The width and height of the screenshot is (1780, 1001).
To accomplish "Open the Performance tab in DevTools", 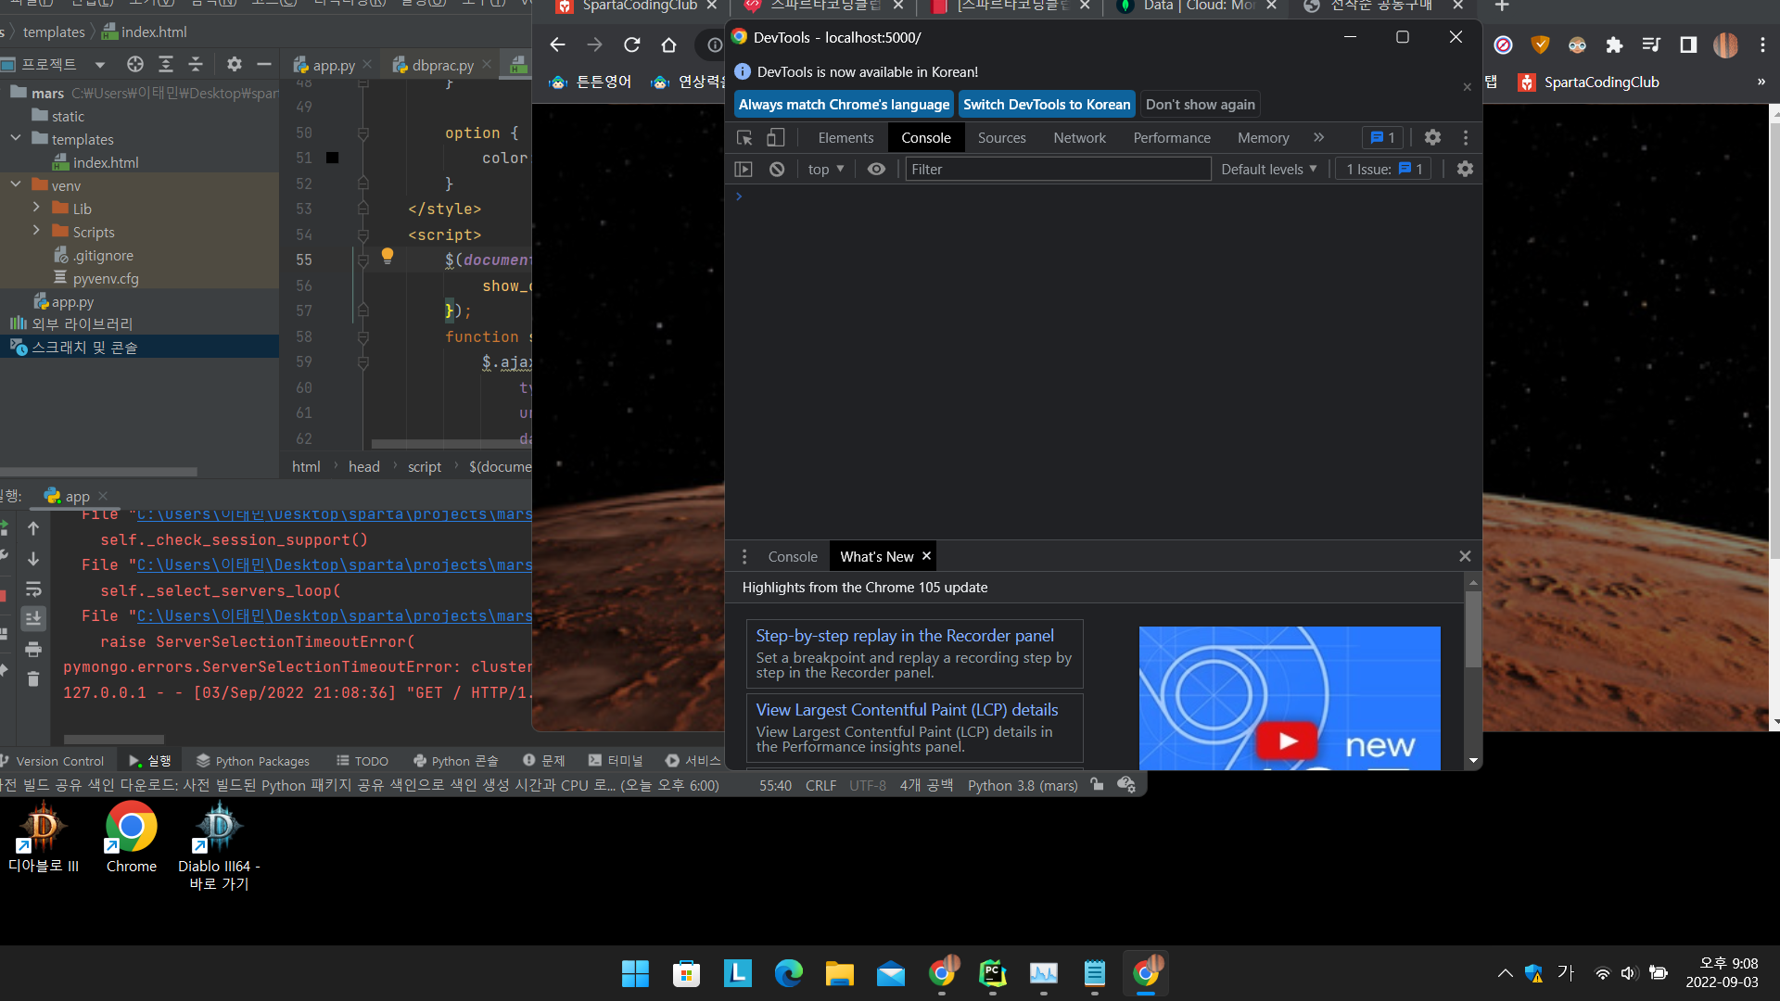I will [x=1172, y=138].
